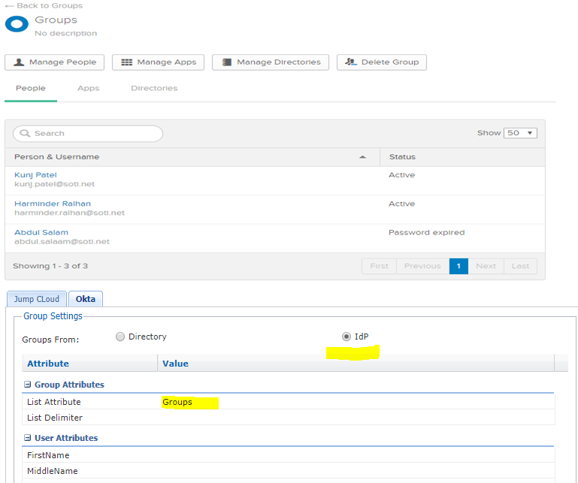Open Kunj Patel's profile link
The height and width of the screenshot is (483, 578).
tap(35, 175)
